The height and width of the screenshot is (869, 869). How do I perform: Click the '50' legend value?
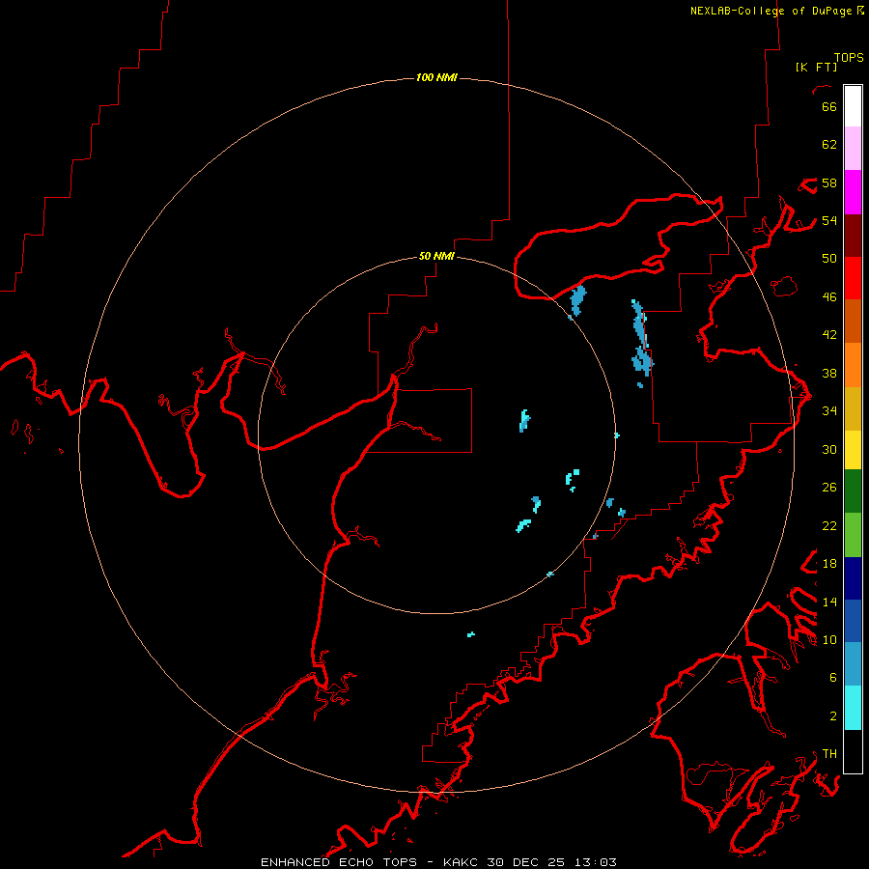[829, 259]
